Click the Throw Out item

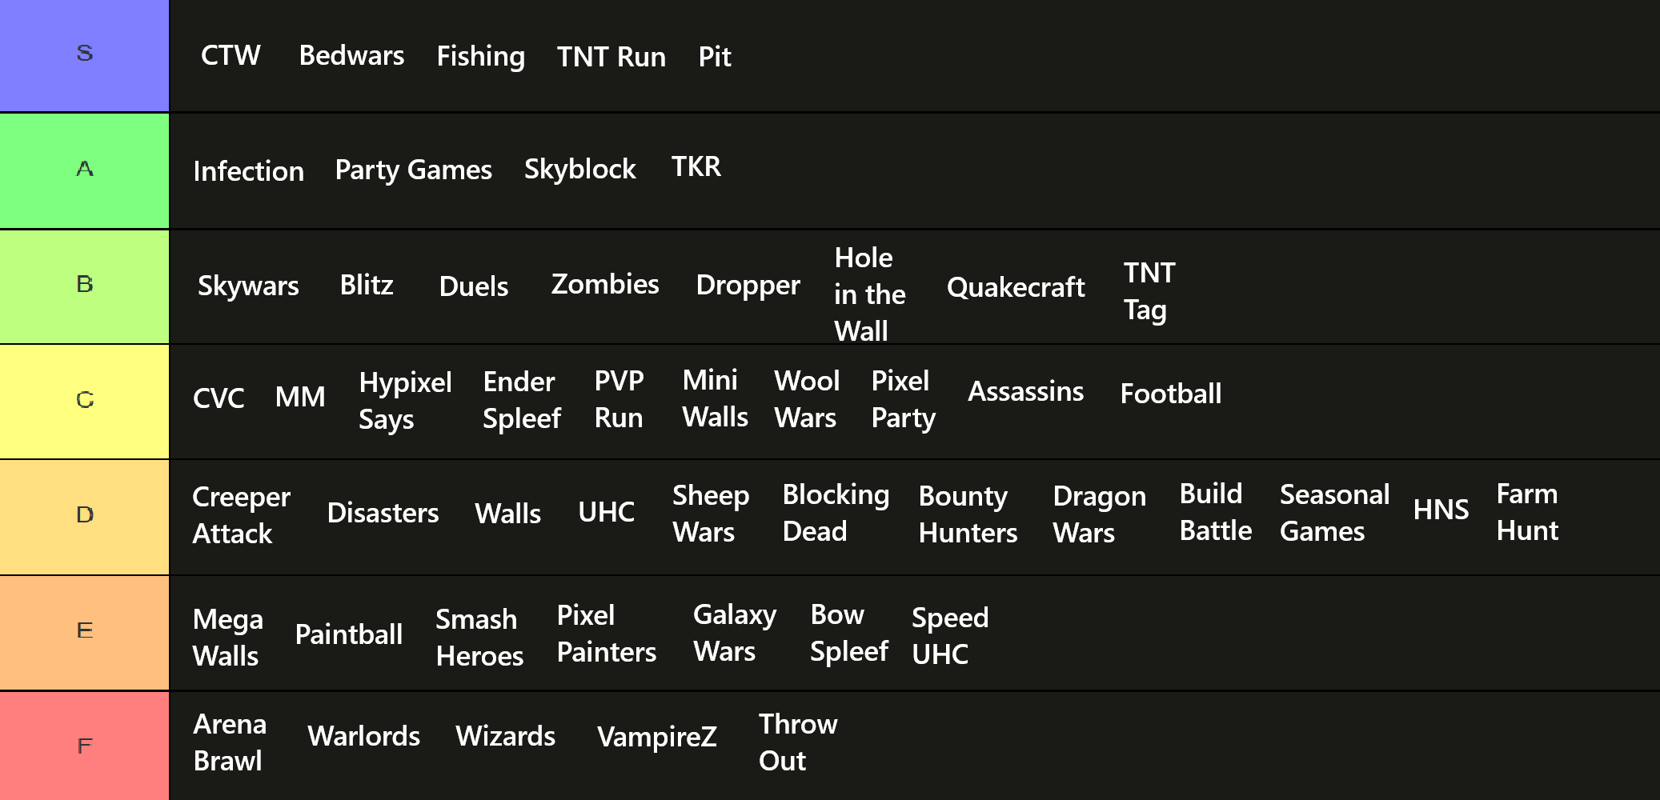coord(797,742)
